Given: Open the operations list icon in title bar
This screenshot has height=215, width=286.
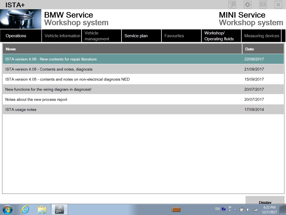Looking at the screenshot, I should point(232,4).
